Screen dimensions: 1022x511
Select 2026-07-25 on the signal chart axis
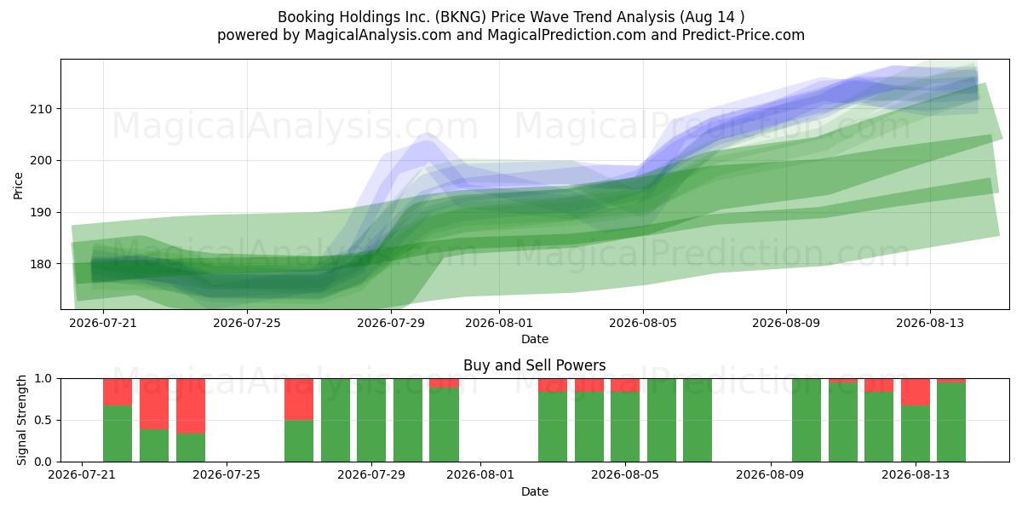227,475
